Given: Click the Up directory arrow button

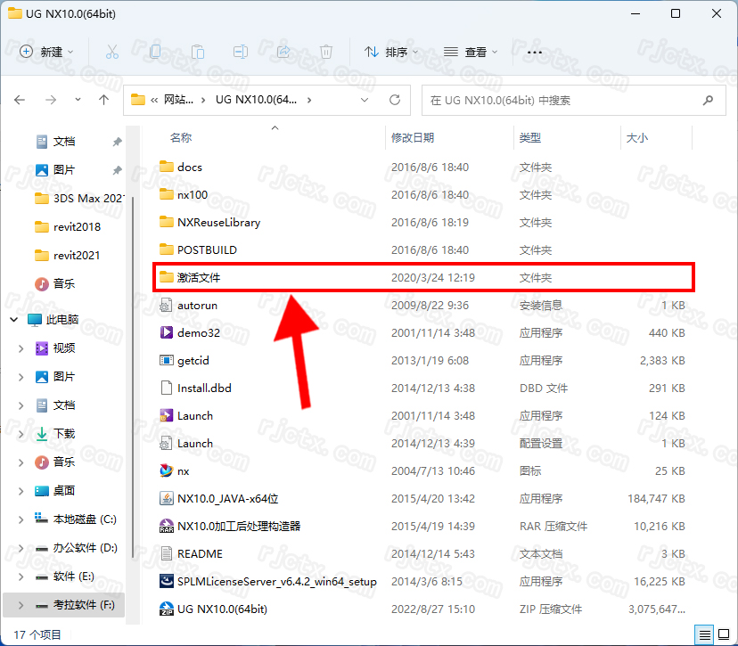Looking at the screenshot, I should click(104, 100).
